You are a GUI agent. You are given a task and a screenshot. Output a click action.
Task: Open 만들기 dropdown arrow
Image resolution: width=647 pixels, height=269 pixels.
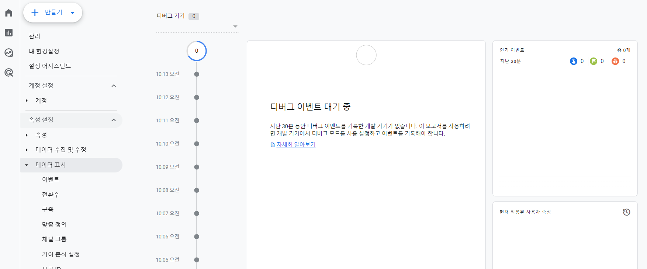73,13
